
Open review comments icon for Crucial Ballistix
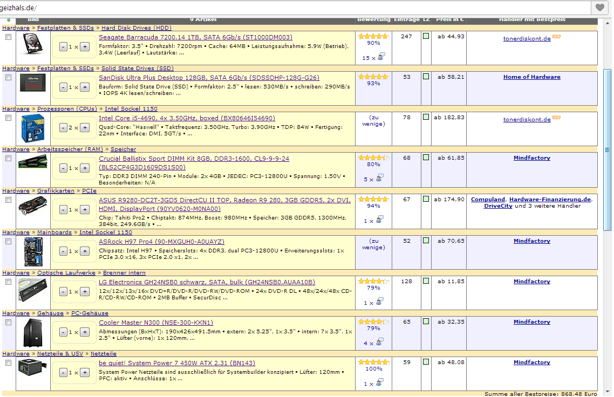click(379, 178)
